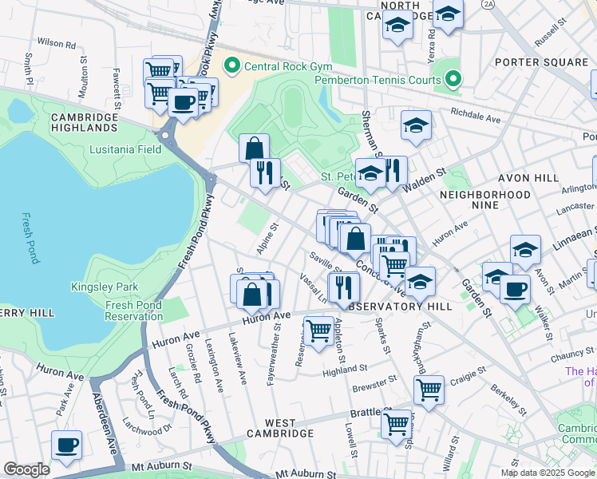This screenshot has height=479, width=597.
Task: Open the school marker at Observatory Hill
Action: tap(420, 283)
